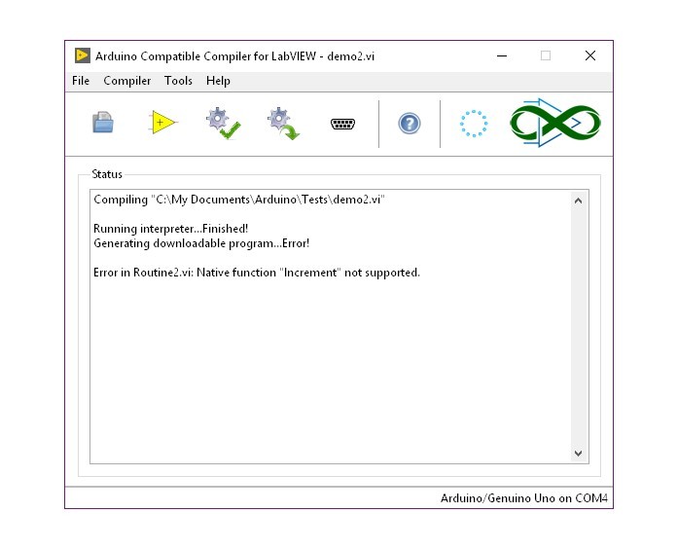Screen dimensions: 677x549
Task: Click the yellow Load VI amplifier icon
Action: pos(162,123)
